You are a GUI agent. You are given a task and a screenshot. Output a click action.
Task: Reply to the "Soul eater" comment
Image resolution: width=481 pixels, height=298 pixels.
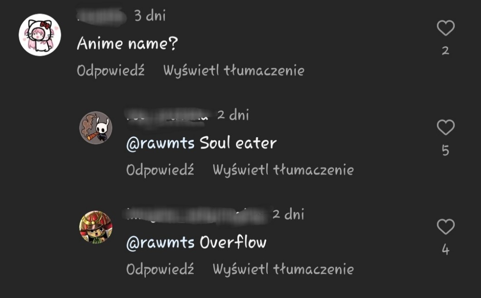(x=160, y=170)
